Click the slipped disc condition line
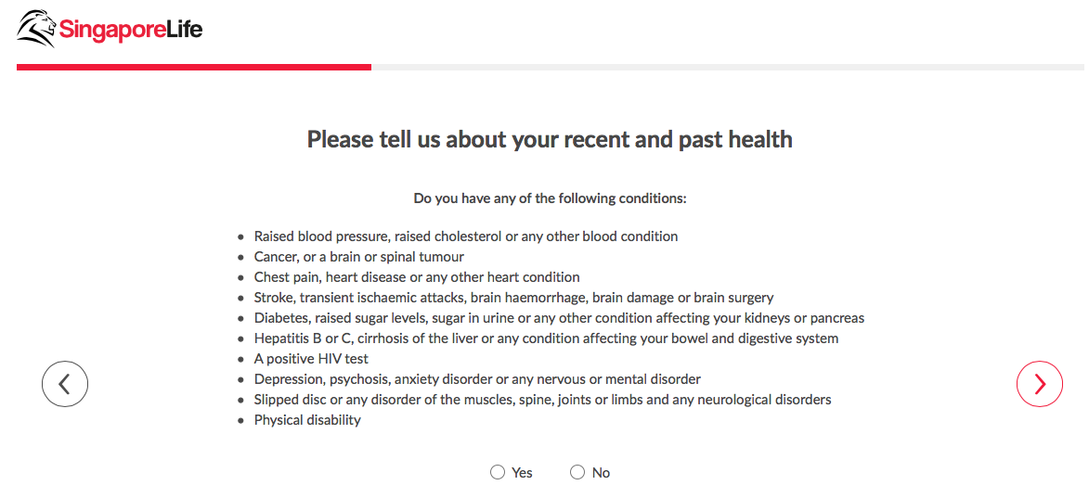Viewport: 1089px width, 498px height. click(542, 400)
